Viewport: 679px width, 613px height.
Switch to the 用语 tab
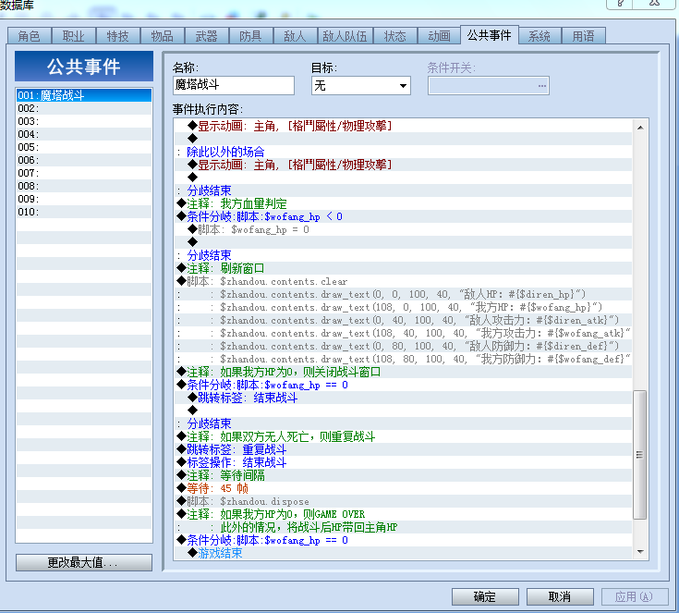click(584, 35)
